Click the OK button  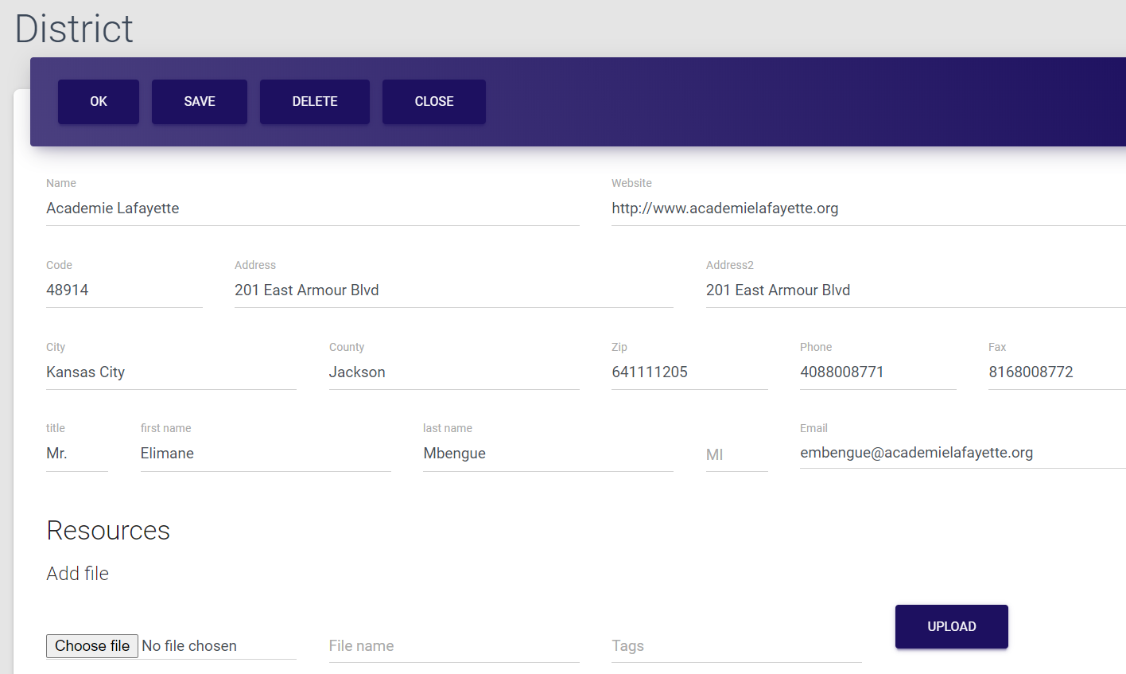tap(99, 102)
